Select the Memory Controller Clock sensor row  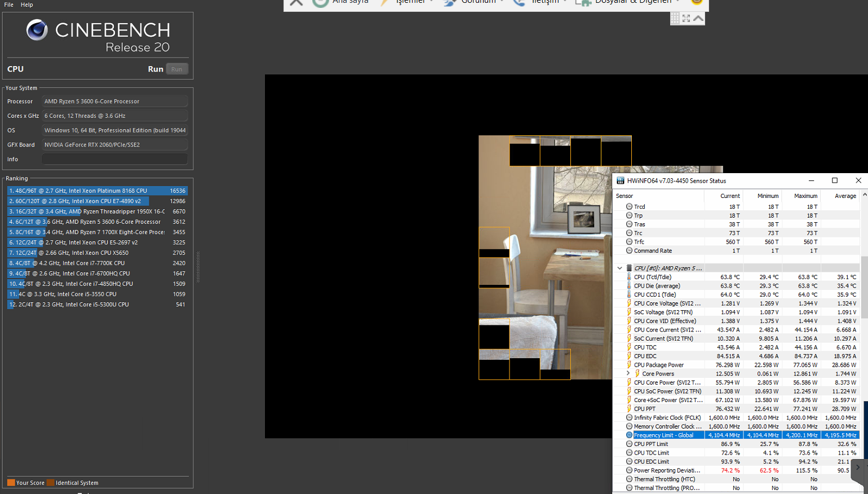tap(737, 426)
